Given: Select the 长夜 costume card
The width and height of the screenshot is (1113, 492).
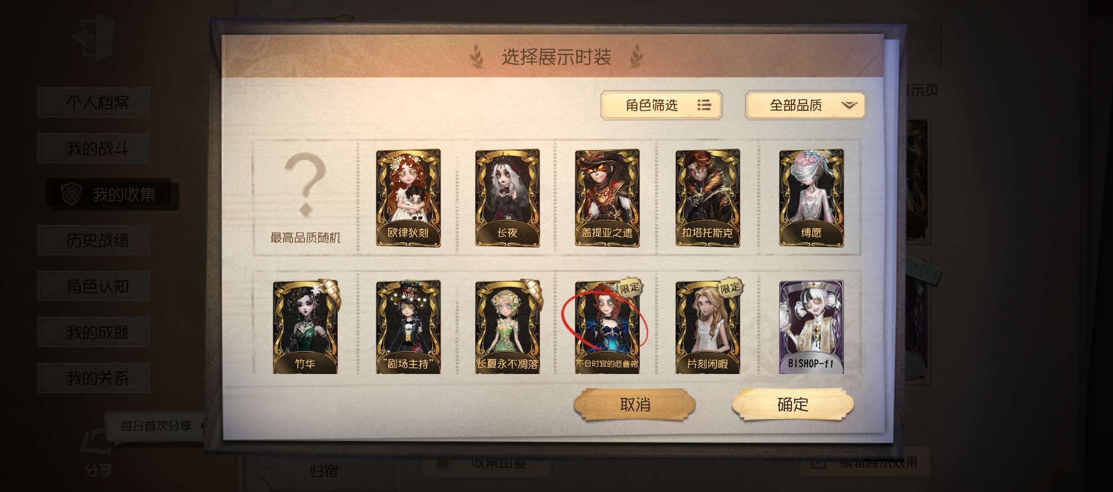Looking at the screenshot, I should click(507, 198).
